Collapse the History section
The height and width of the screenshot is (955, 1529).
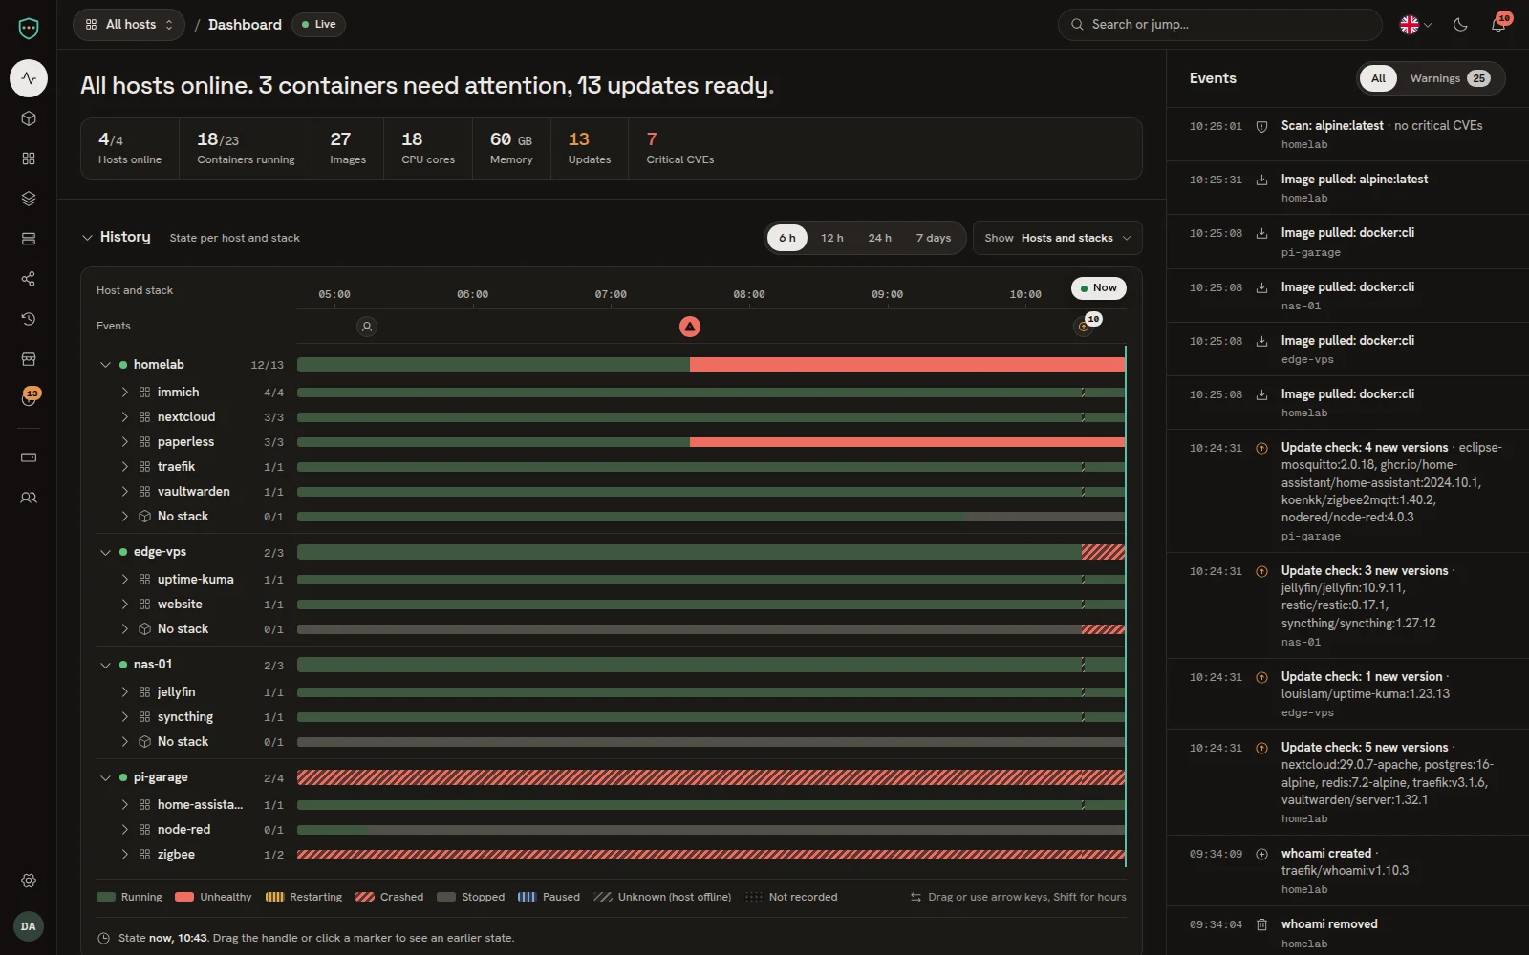pos(87,238)
